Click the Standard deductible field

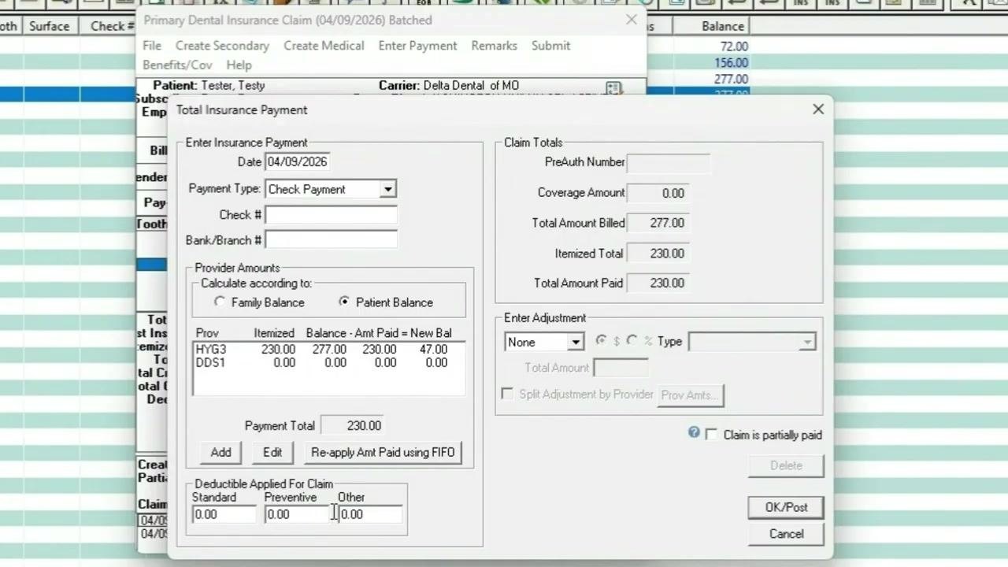click(224, 514)
